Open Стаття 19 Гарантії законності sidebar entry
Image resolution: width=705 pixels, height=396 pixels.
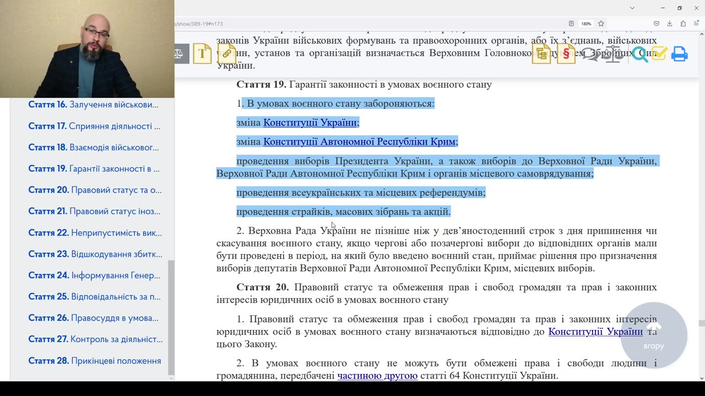pyautogui.click(x=94, y=169)
